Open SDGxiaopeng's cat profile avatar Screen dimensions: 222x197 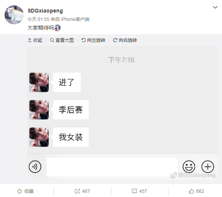[x=14, y=15]
